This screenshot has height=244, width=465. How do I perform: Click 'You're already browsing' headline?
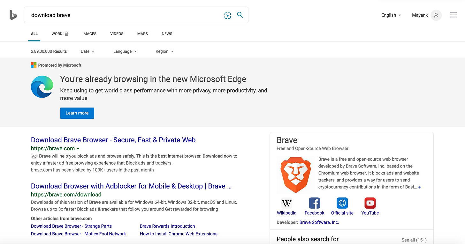point(153,79)
